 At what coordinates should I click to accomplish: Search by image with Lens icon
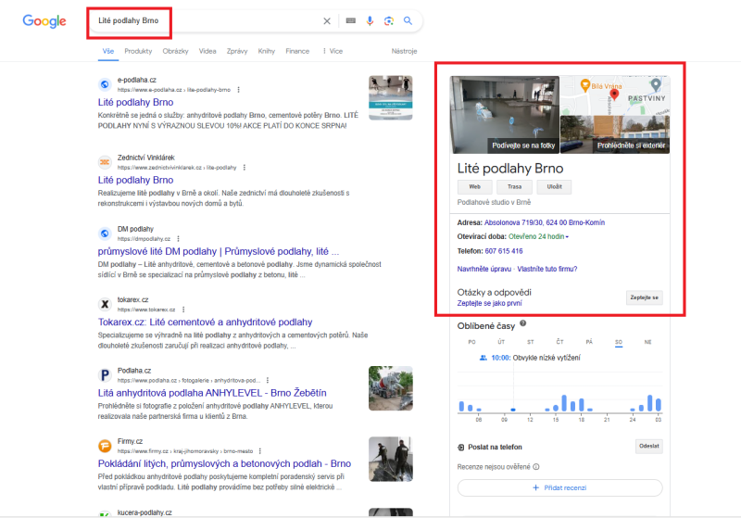[x=389, y=20]
